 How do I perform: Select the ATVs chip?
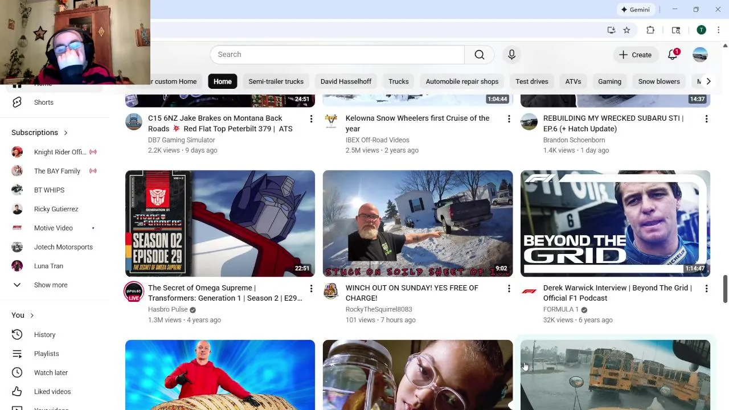click(x=573, y=81)
